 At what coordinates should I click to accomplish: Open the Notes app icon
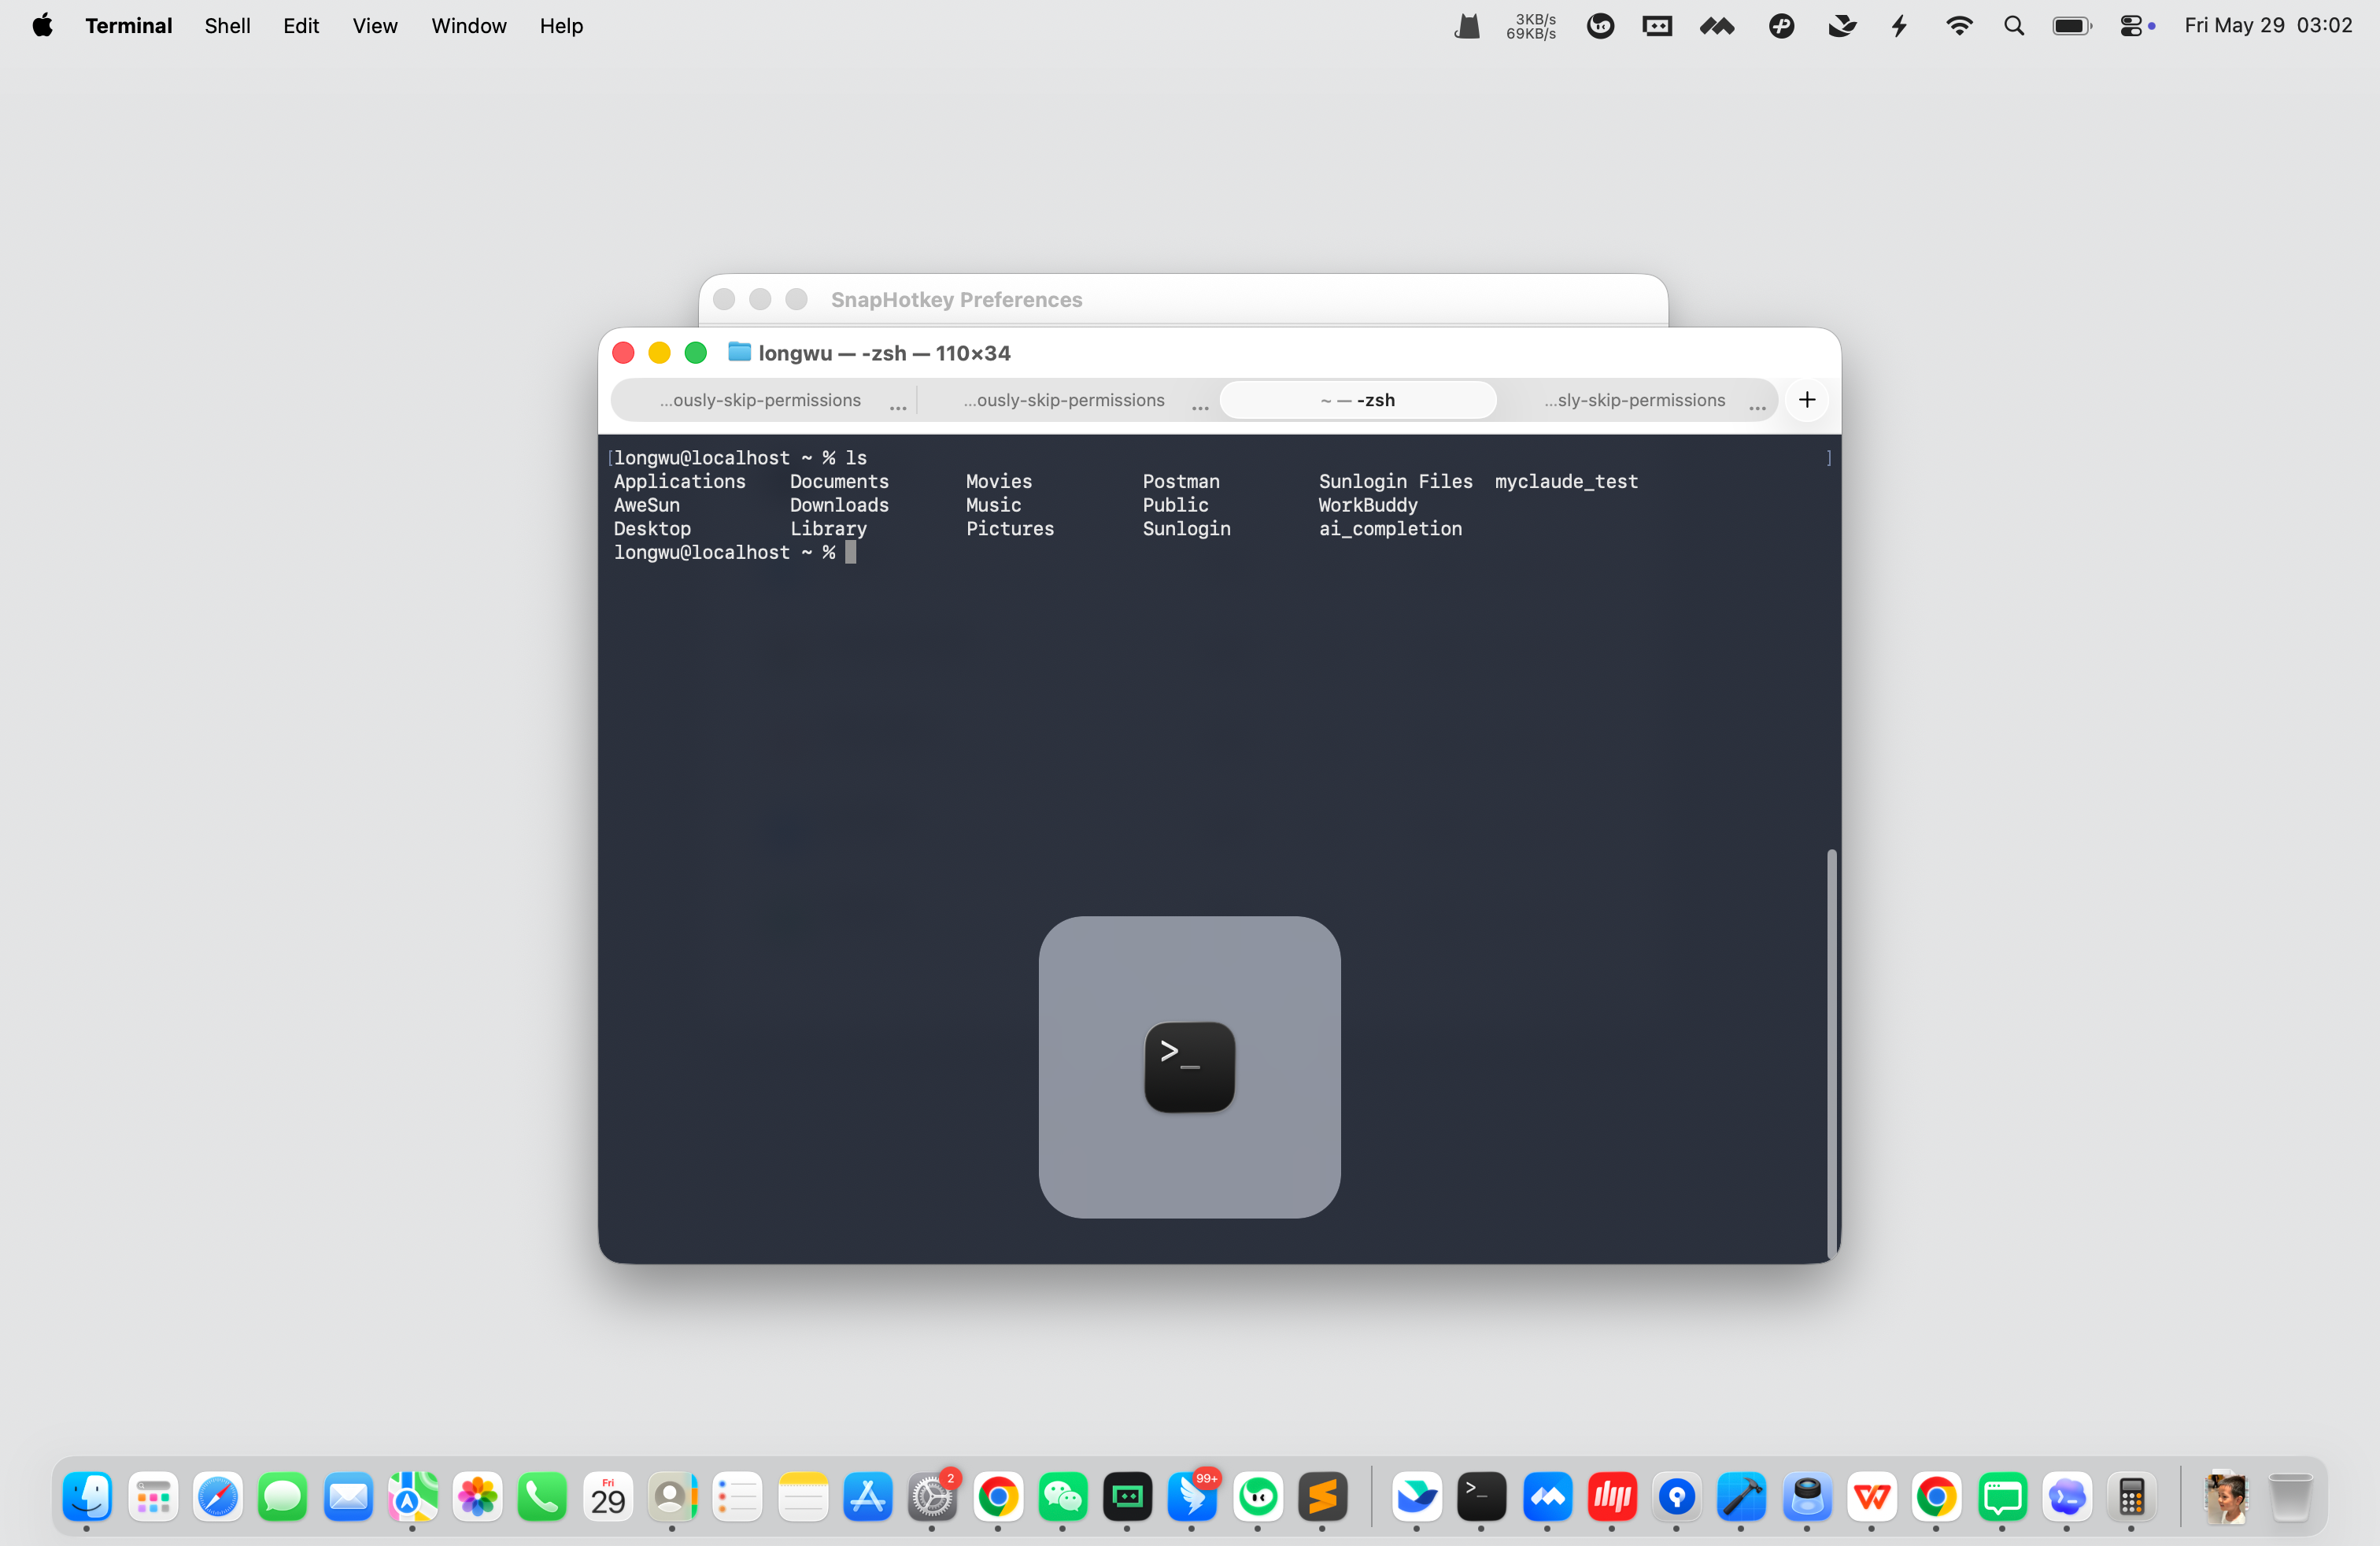[803, 1497]
